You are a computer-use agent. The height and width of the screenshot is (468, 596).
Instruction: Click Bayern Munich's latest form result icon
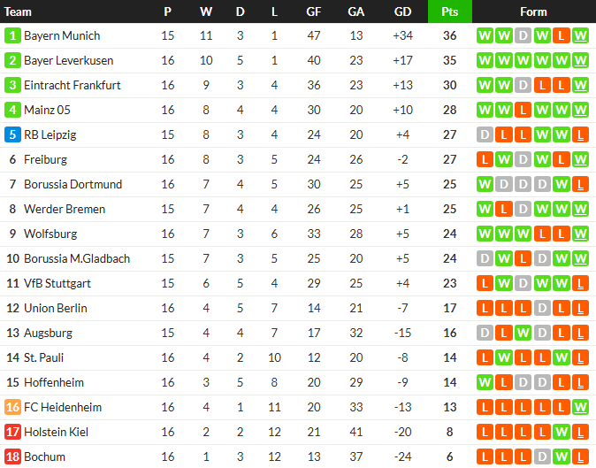580,36
